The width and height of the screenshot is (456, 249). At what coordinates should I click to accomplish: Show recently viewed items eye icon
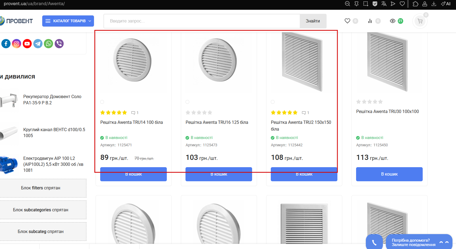[x=393, y=21]
